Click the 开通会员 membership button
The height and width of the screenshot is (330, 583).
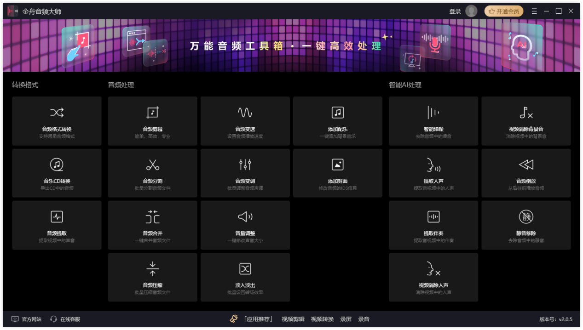(x=504, y=11)
